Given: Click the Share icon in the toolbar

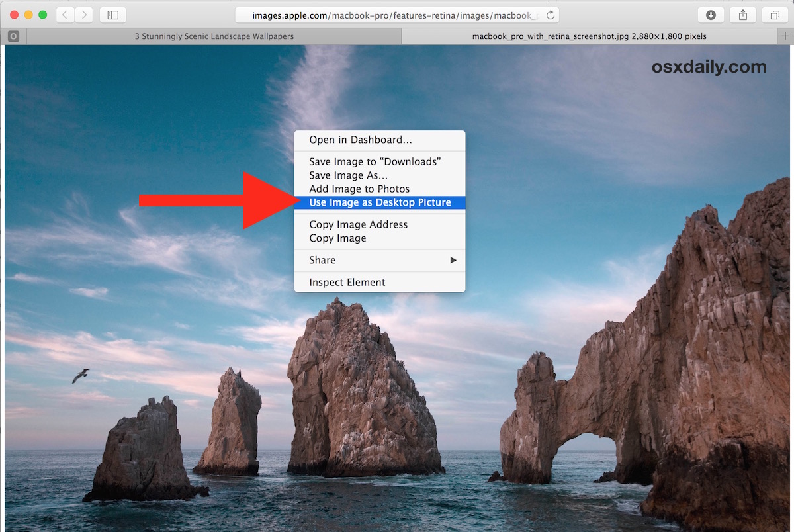Looking at the screenshot, I should pyautogui.click(x=742, y=14).
